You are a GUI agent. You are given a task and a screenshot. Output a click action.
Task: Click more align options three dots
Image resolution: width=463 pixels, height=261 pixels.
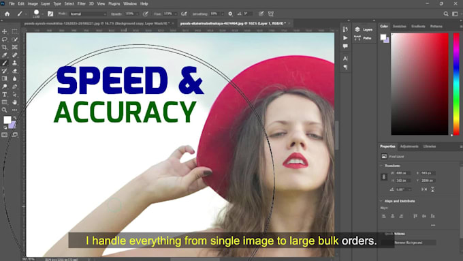coord(433,226)
